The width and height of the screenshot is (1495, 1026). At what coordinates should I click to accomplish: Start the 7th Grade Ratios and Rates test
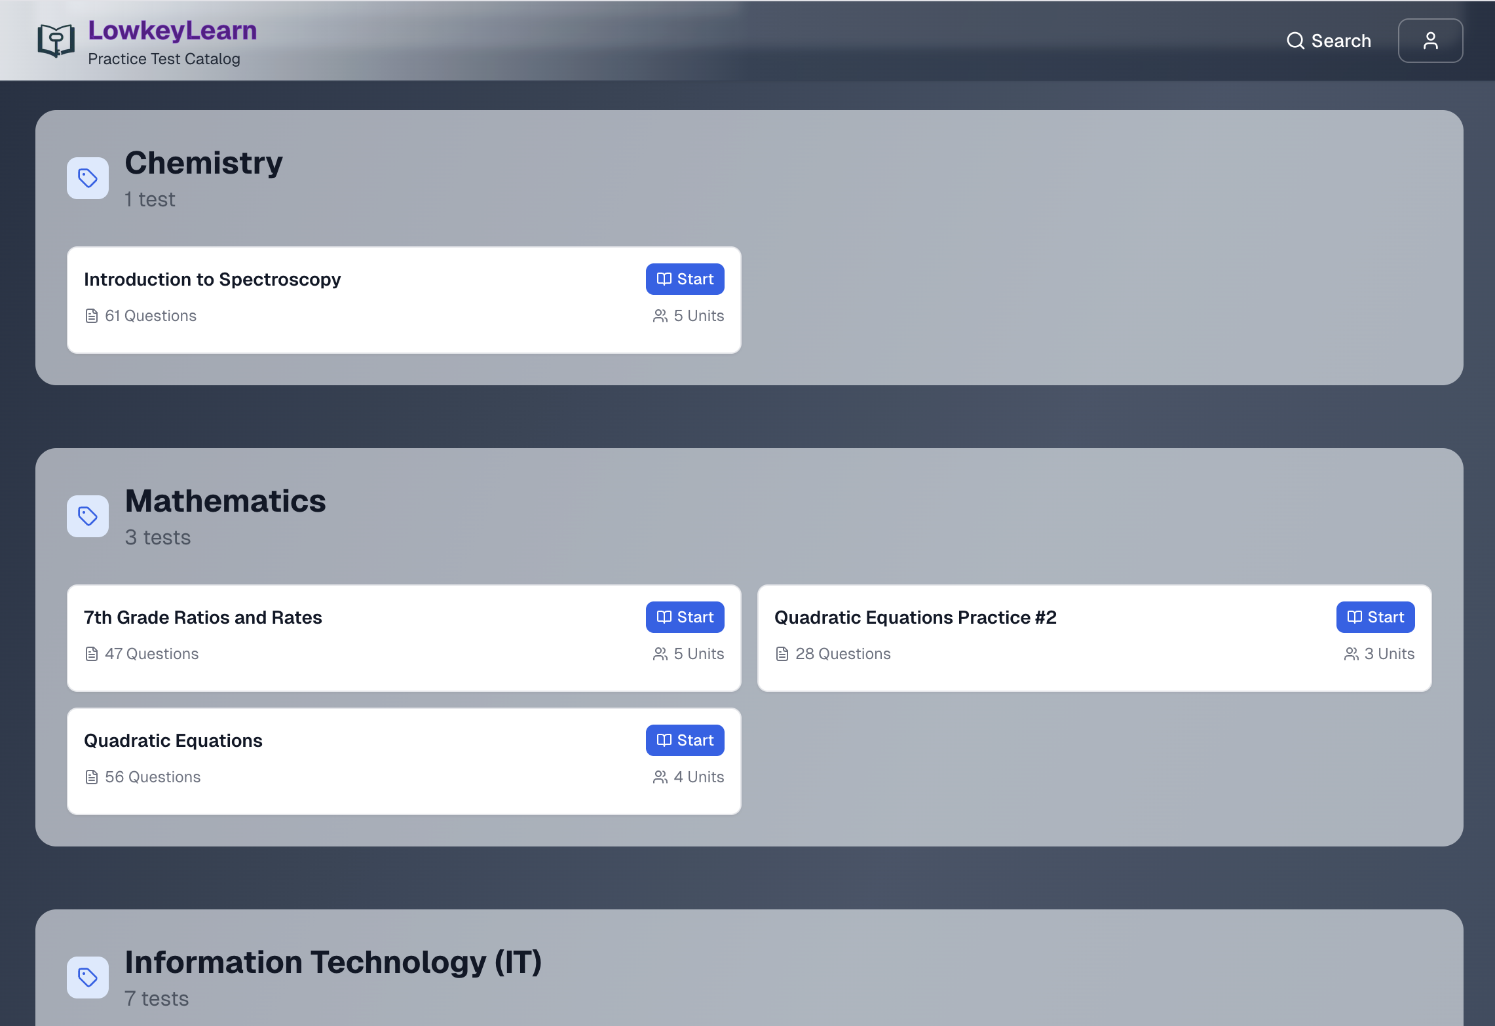[x=685, y=617]
